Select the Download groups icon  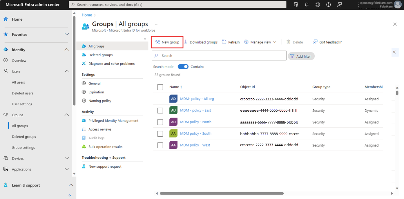(185, 42)
